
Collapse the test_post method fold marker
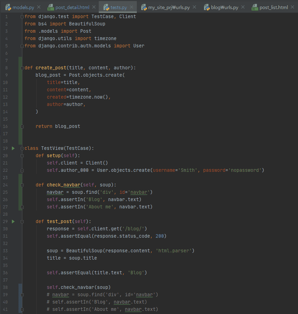click(x=22, y=222)
